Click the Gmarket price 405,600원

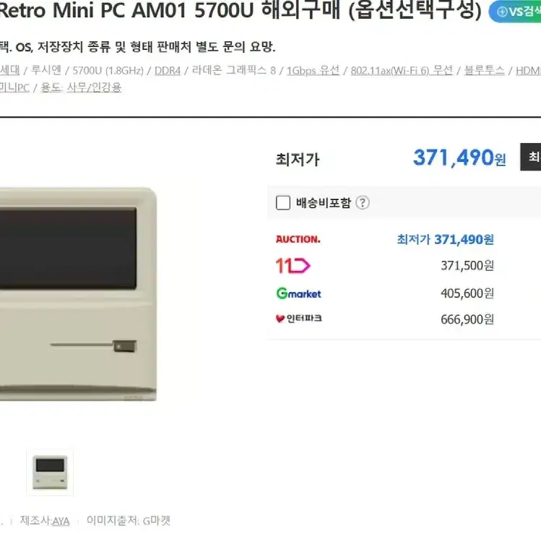click(467, 293)
